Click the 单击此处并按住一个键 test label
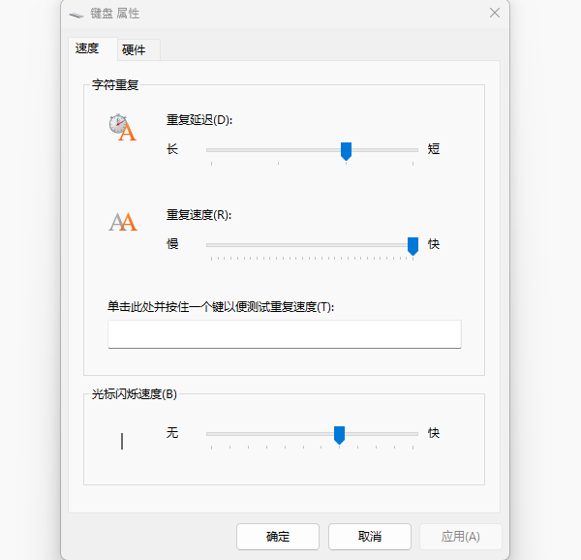Image resolution: width=581 pixels, height=560 pixels. pos(221,307)
